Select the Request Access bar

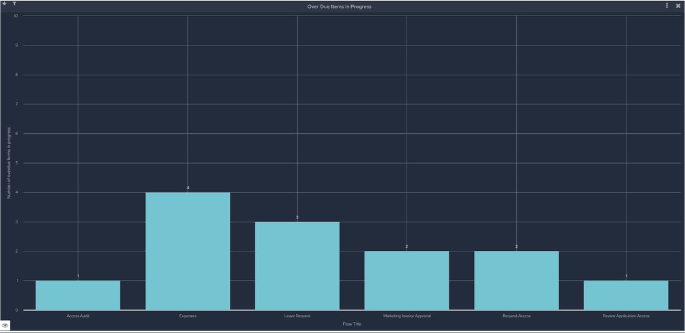pos(516,280)
